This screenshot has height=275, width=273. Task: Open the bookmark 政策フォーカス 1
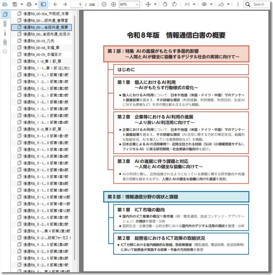42,238
